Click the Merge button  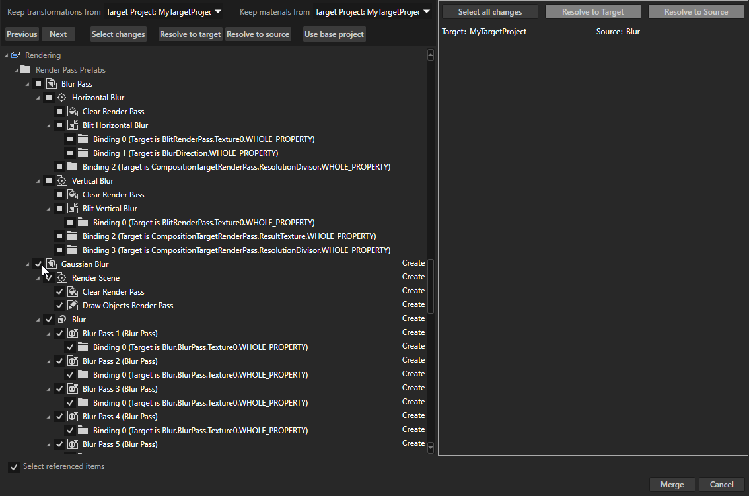pos(672,484)
